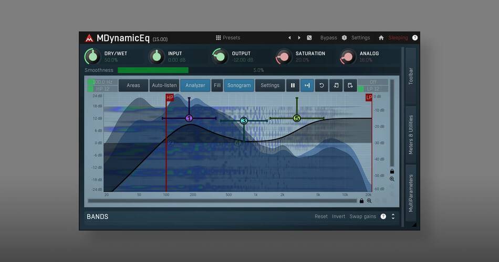Go to the next preset arrow
This screenshot has width=499, height=262.
[x=299, y=38]
